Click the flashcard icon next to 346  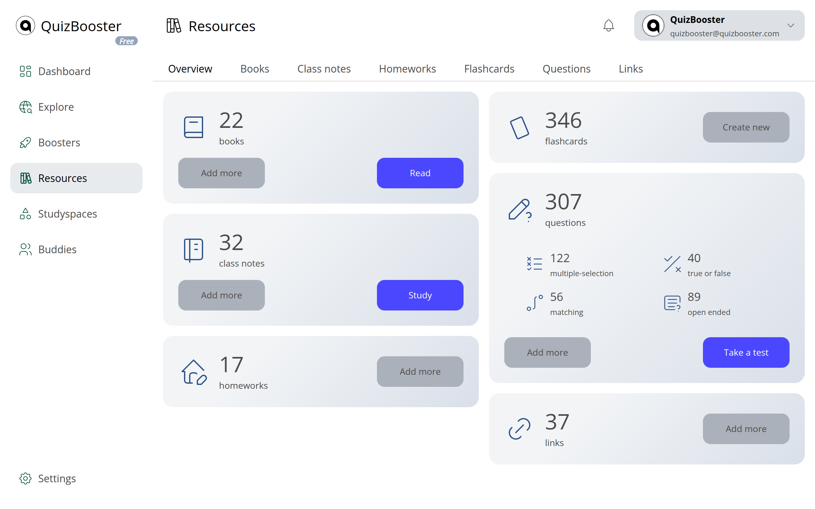pos(519,128)
